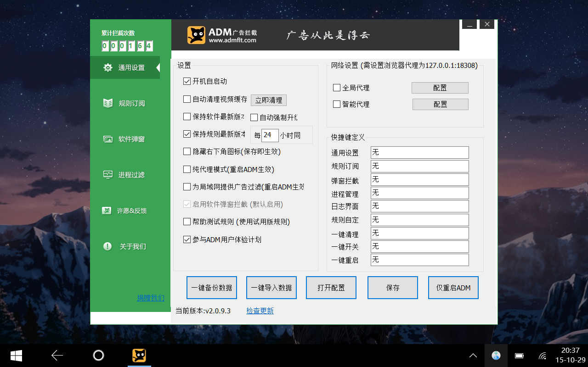Click 配置 button for 全局代理
The height and width of the screenshot is (367, 588).
click(440, 88)
